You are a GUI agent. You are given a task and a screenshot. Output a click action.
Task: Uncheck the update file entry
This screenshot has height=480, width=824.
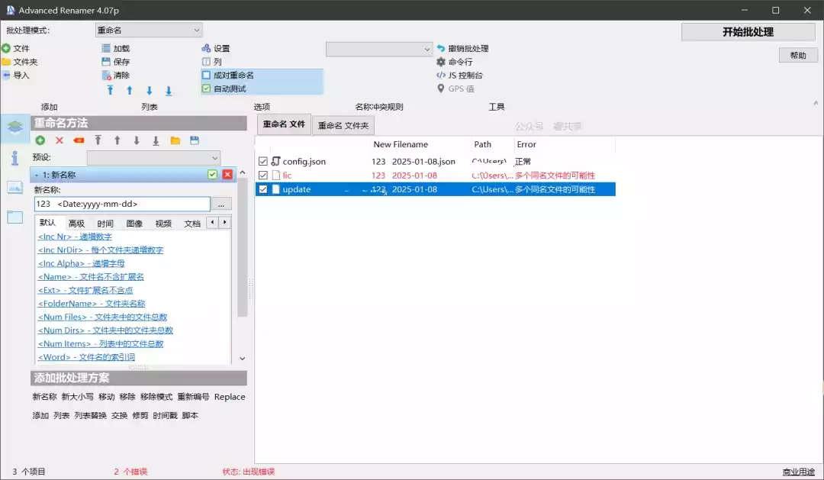tap(263, 189)
